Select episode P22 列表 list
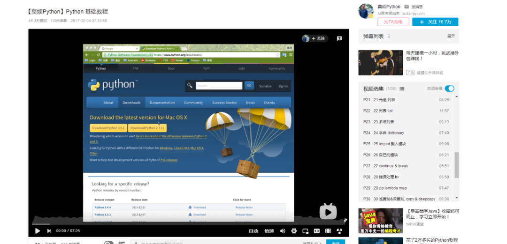Screen dimensions: 507x244 (x=406, y=111)
